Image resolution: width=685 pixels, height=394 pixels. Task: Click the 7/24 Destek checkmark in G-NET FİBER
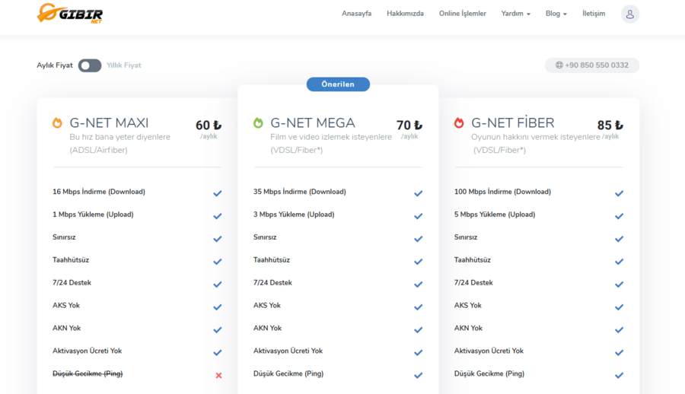[619, 284]
